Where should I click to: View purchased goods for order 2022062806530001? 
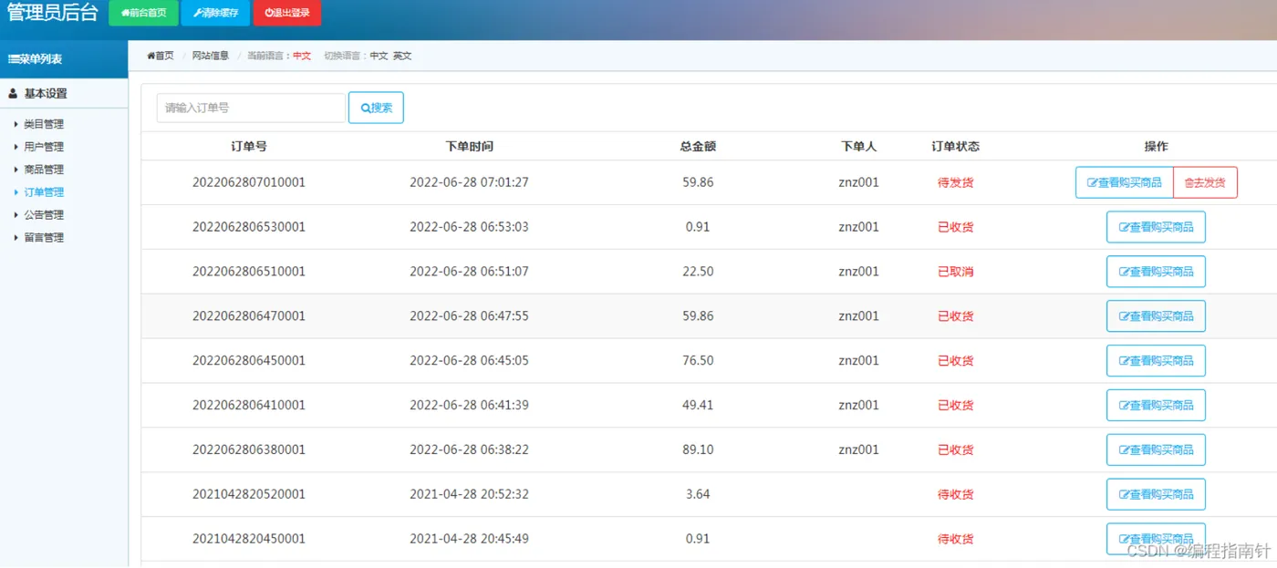[x=1156, y=227]
